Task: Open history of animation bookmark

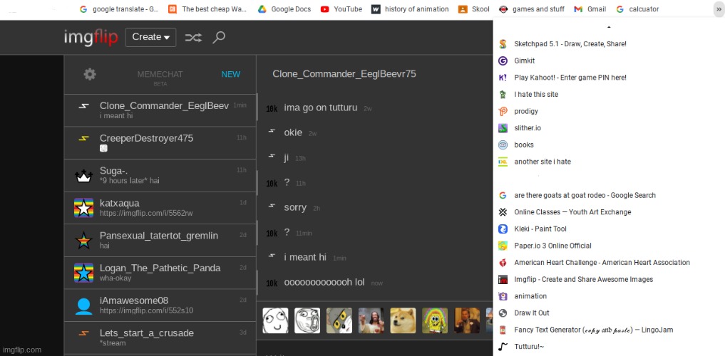Action: click(411, 9)
